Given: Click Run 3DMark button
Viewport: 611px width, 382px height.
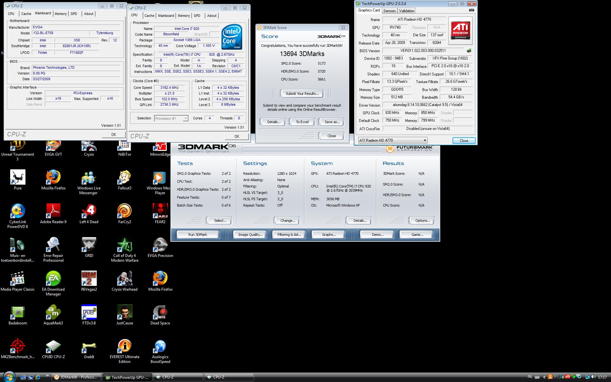Looking at the screenshot, I should (x=198, y=235).
